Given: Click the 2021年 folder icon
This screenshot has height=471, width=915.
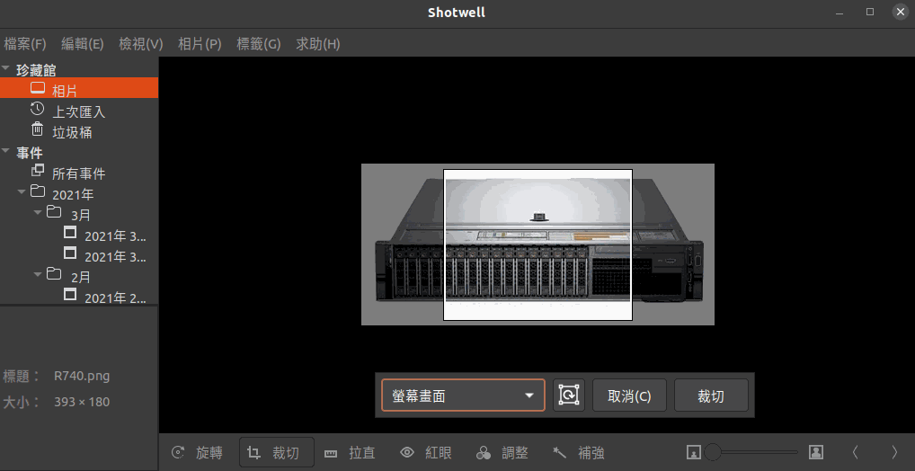Looking at the screenshot, I should tap(38, 191).
